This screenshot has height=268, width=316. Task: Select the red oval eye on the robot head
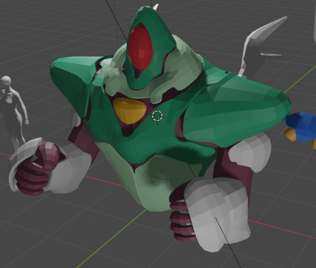(140, 47)
